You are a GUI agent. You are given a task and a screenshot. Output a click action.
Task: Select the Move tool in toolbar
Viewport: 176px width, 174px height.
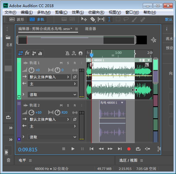point(84,19)
